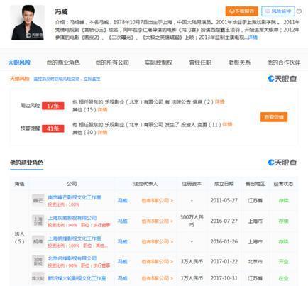Click the orange 查看详情 button
Image resolution: width=308 pixels, height=286 pixels.
[274, 117]
